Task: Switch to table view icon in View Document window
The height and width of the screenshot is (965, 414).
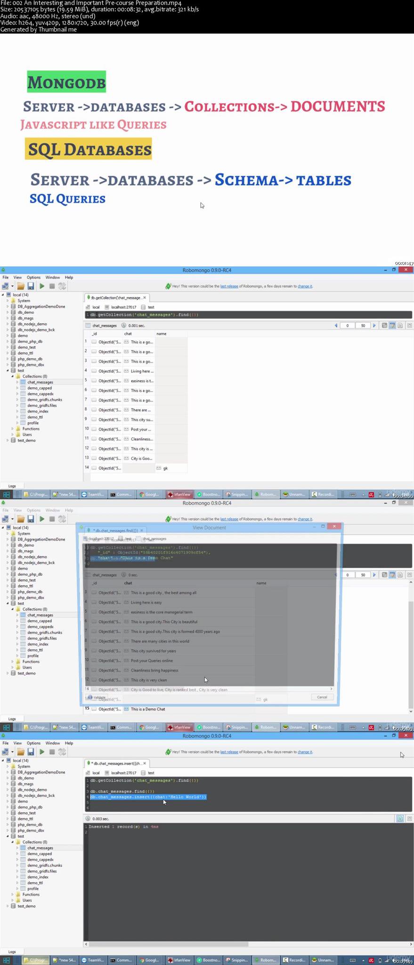Action: click(x=392, y=575)
